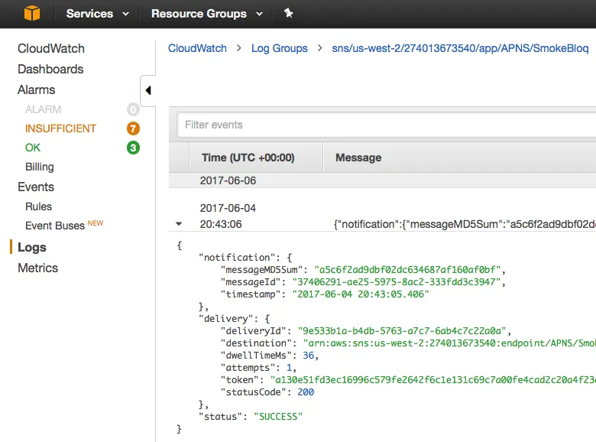Image resolution: width=596 pixels, height=442 pixels.
Task: Click the pin shortcut icon in top bar
Action: [x=288, y=14]
